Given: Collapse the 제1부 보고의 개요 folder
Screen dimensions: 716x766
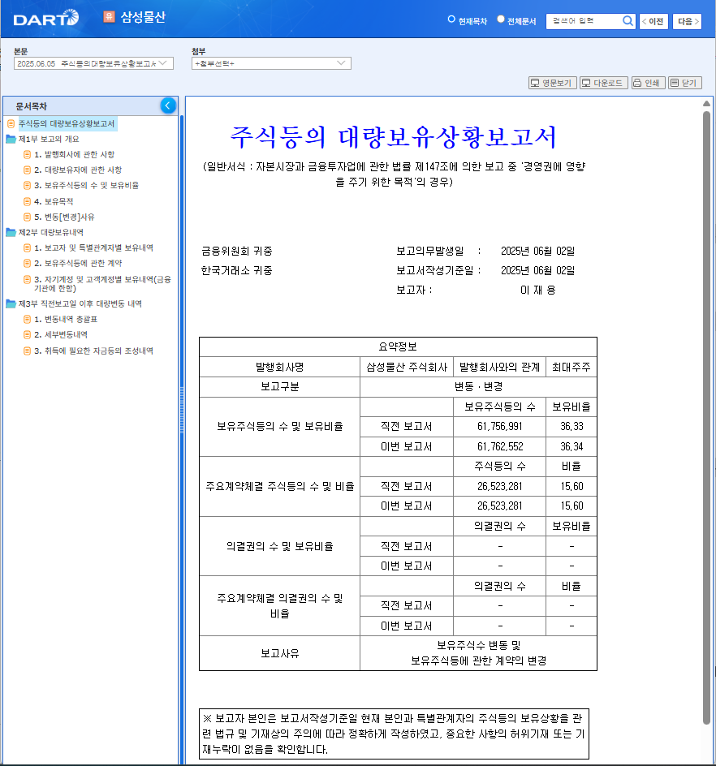Looking at the screenshot, I should [11, 140].
